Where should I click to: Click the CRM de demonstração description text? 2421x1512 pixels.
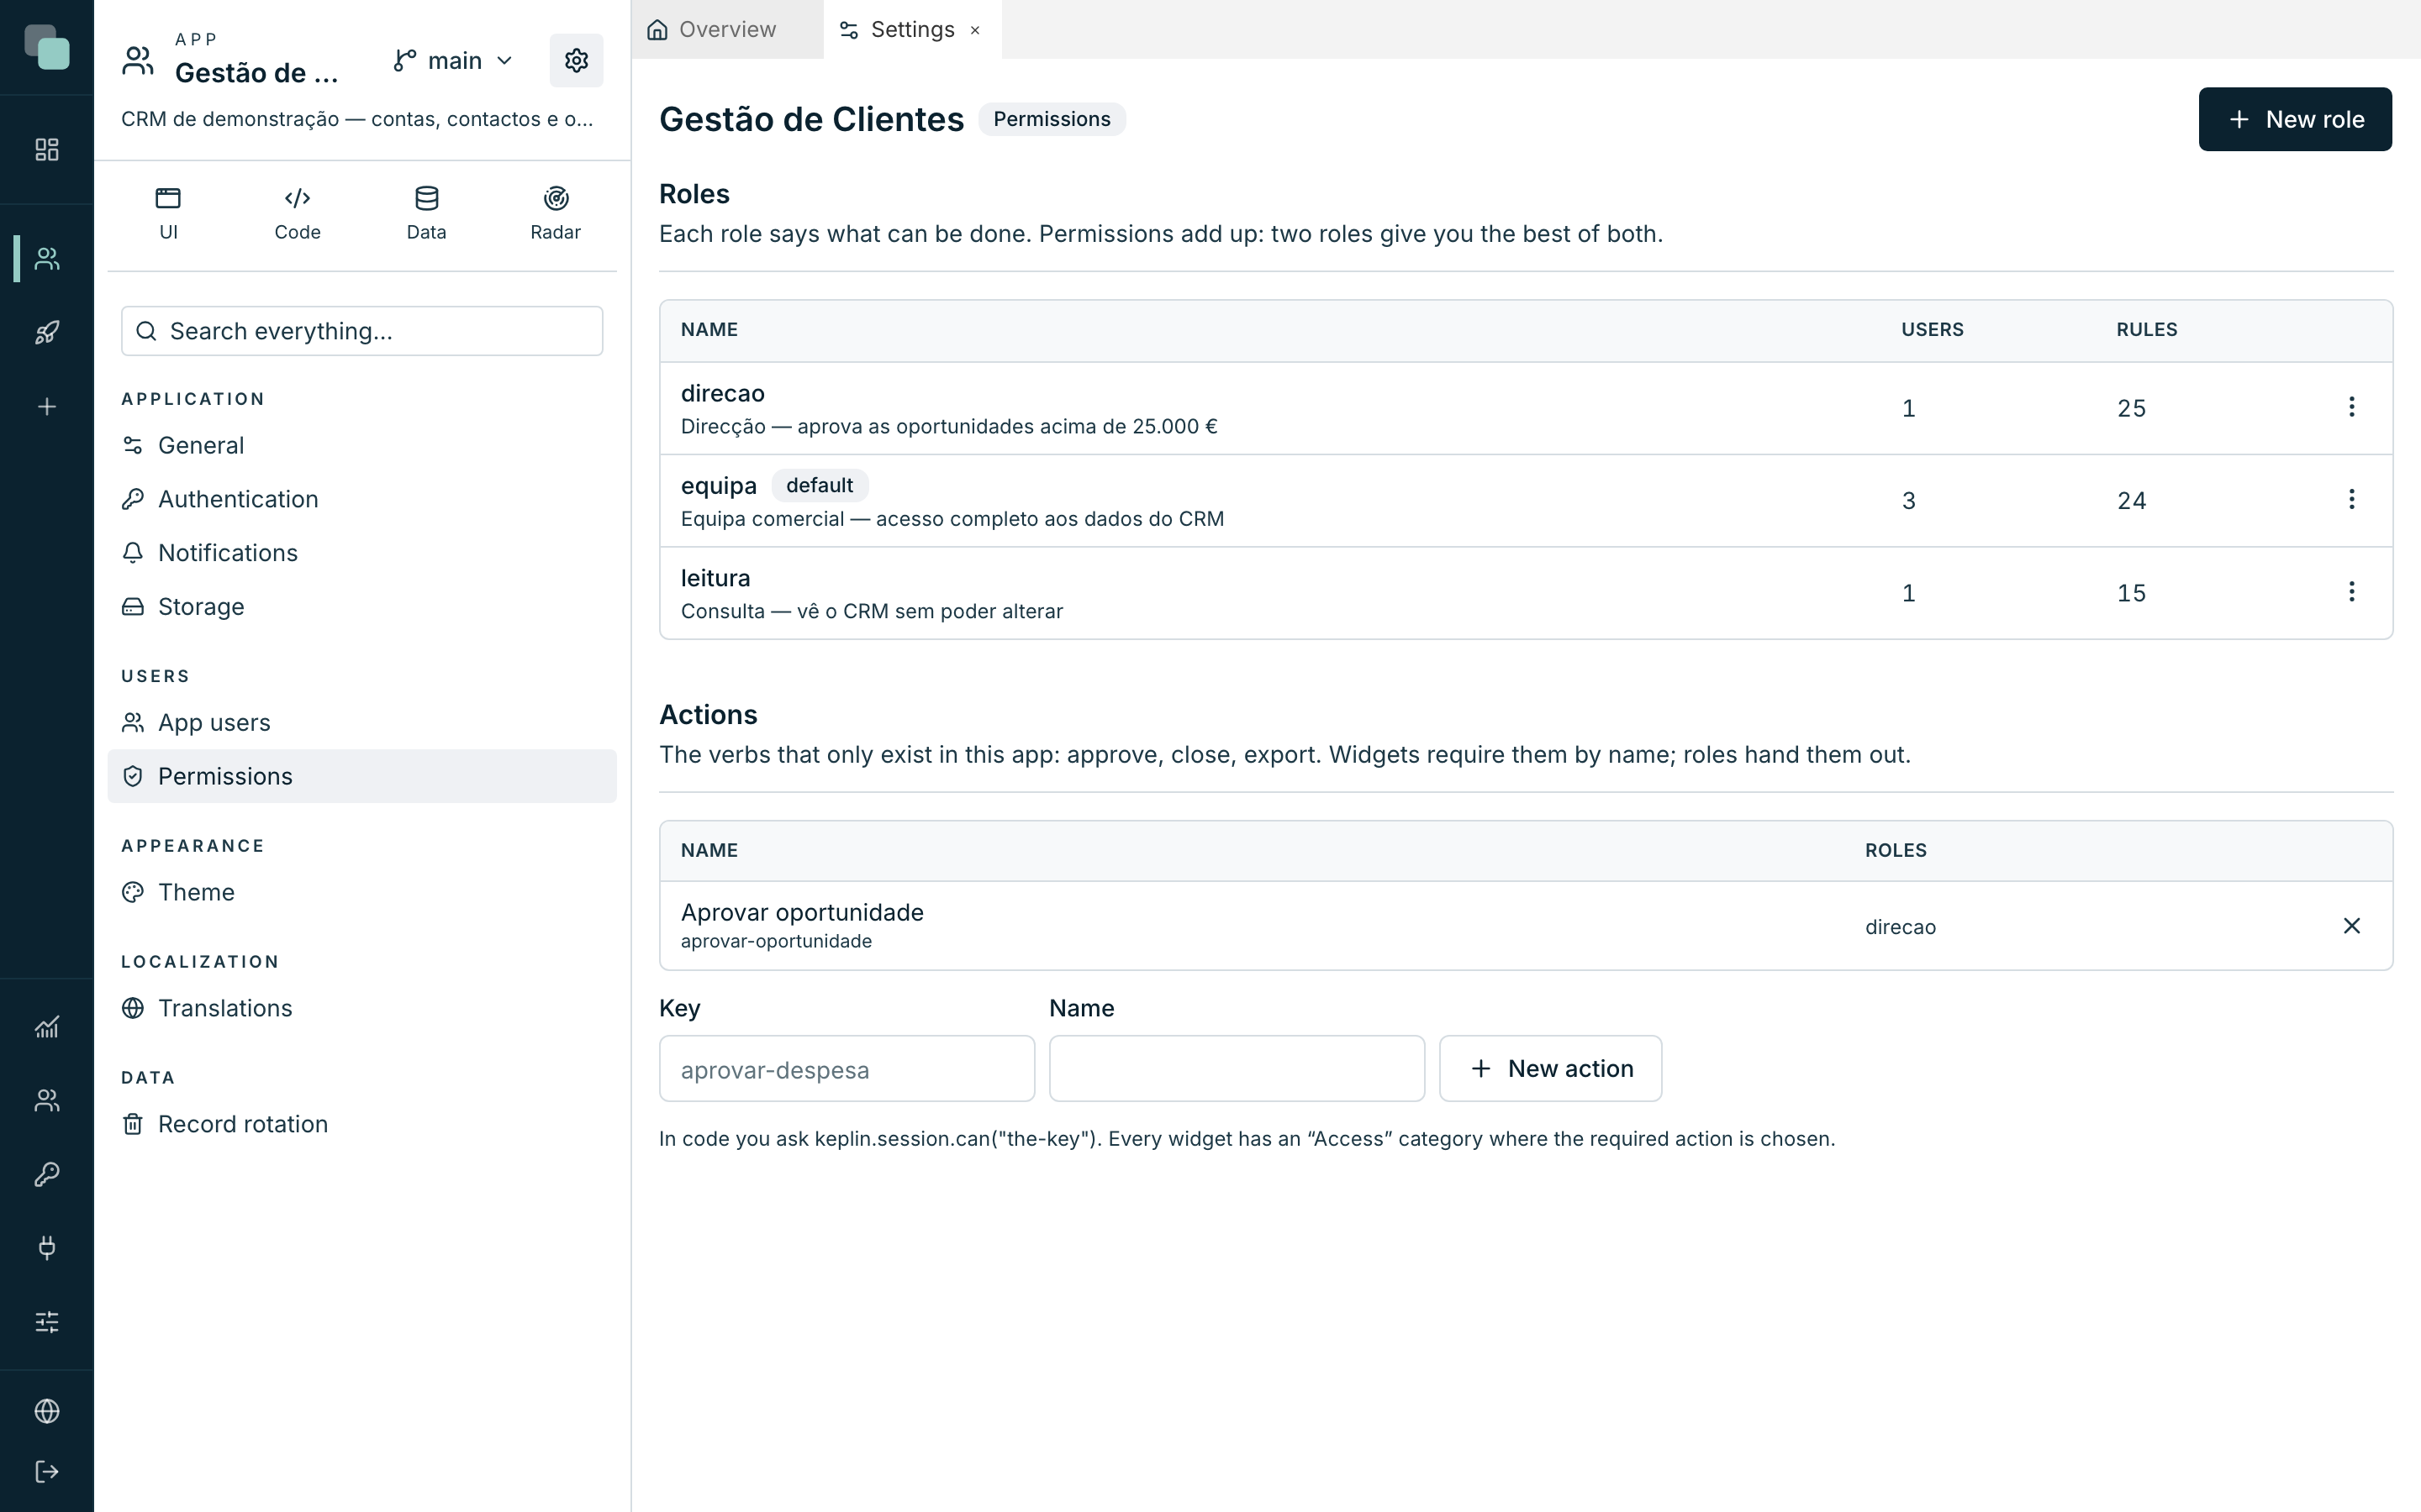pyautogui.click(x=357, y=119)
